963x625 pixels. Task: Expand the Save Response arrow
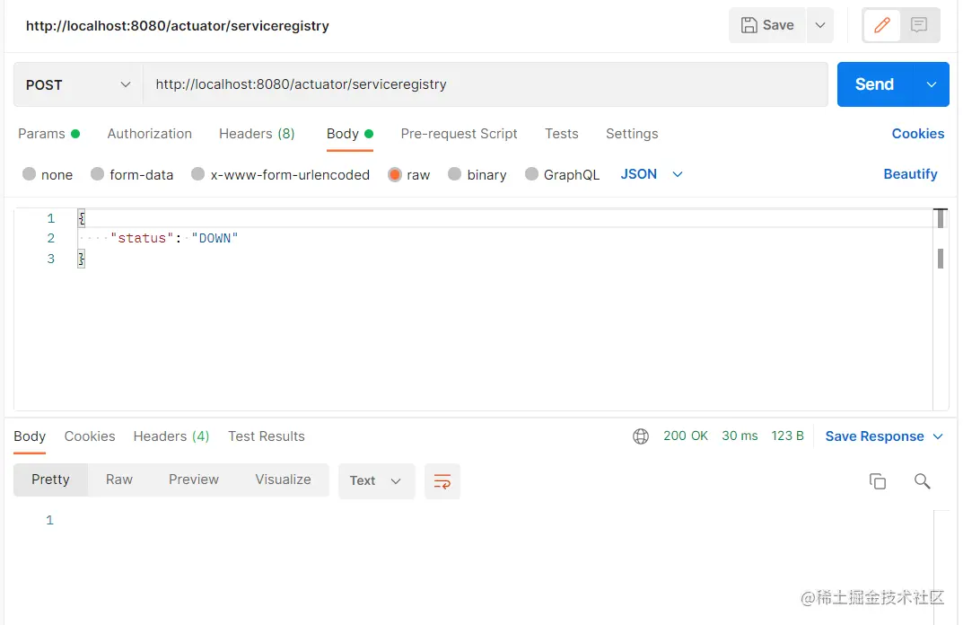937,436
